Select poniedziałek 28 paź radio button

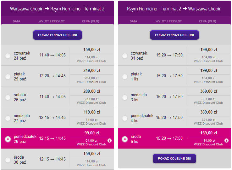click(x=8, y=139)
